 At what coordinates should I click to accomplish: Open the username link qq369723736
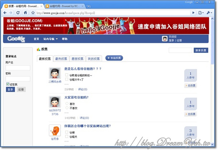(55, 112)
